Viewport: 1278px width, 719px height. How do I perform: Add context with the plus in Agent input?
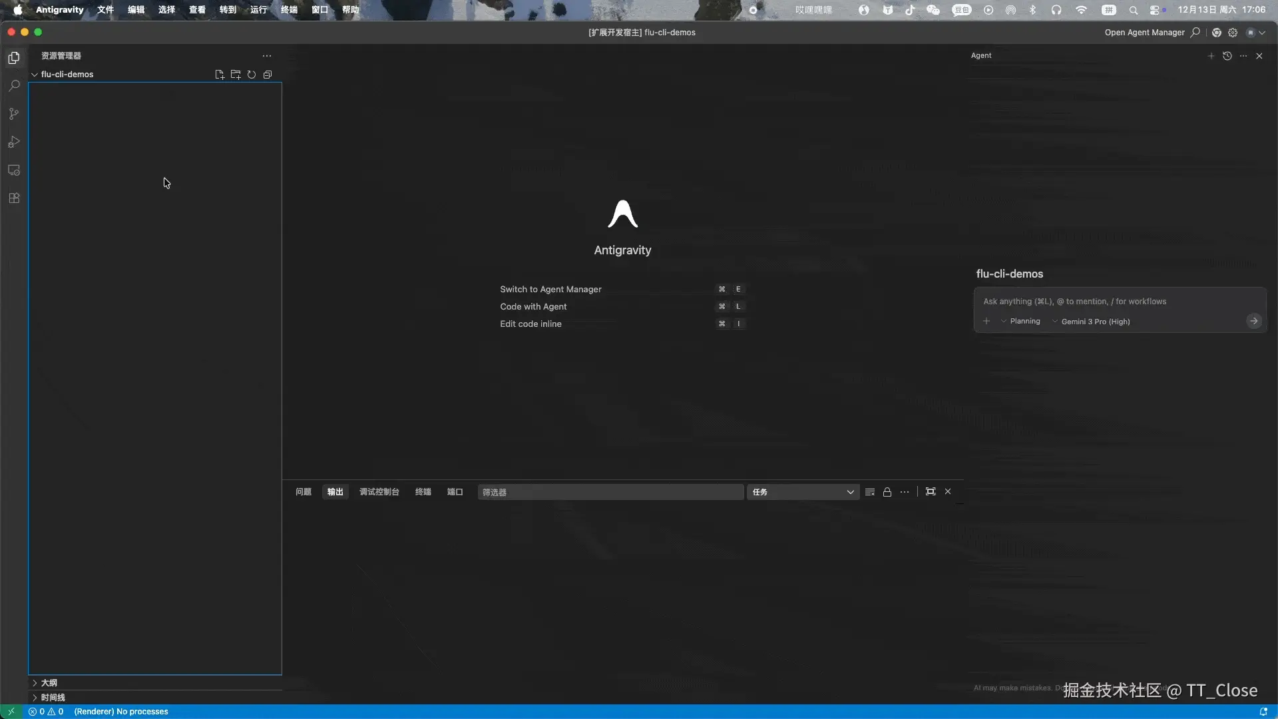986,321
